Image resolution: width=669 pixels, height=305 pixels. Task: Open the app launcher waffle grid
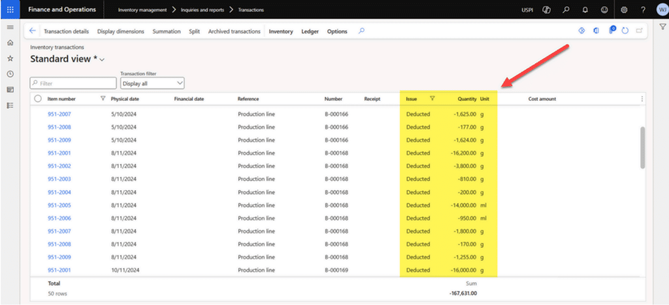coord(10,9)
